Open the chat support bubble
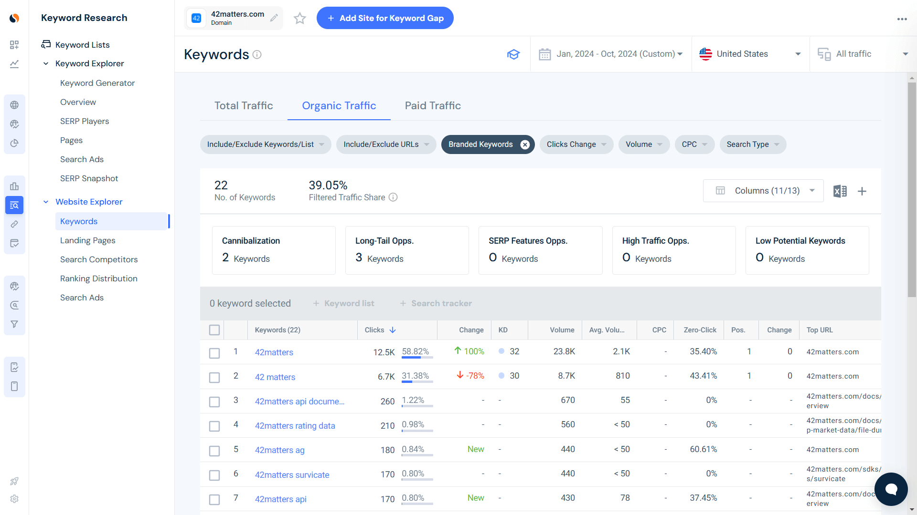This screenshot has height=515, width=917. [x=891, y=489]
